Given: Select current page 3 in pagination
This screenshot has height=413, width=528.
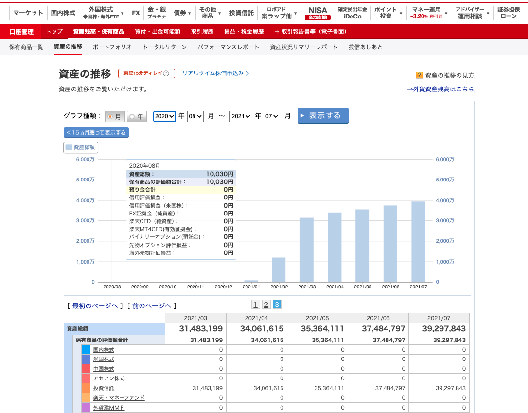Looking at the screenshot, I should (x=277, y=305).
